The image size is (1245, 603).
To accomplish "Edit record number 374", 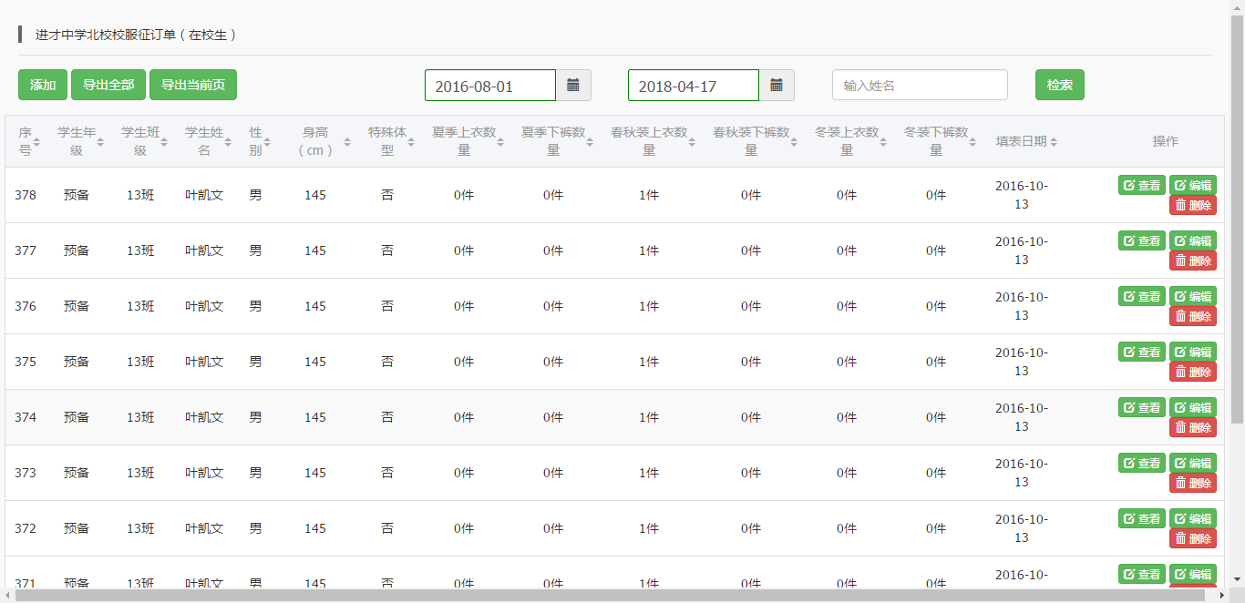I will pyautogui.click(x=1192, y=407).
